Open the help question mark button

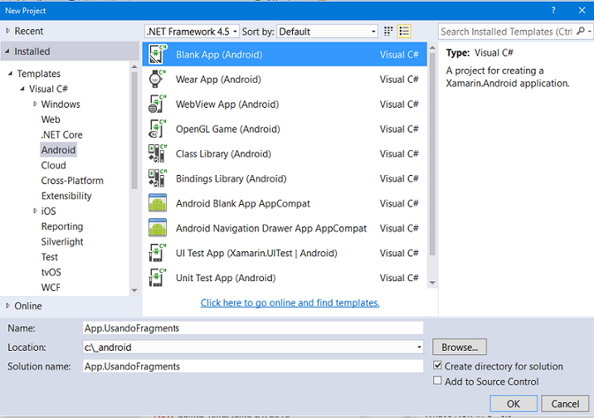553,11
